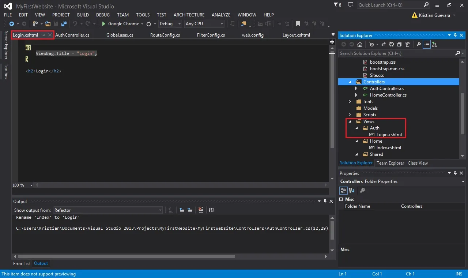468x278 pixels.
Task: Open Properties wrench icon in Solution Explorer
Action: [x=419, y=44]
